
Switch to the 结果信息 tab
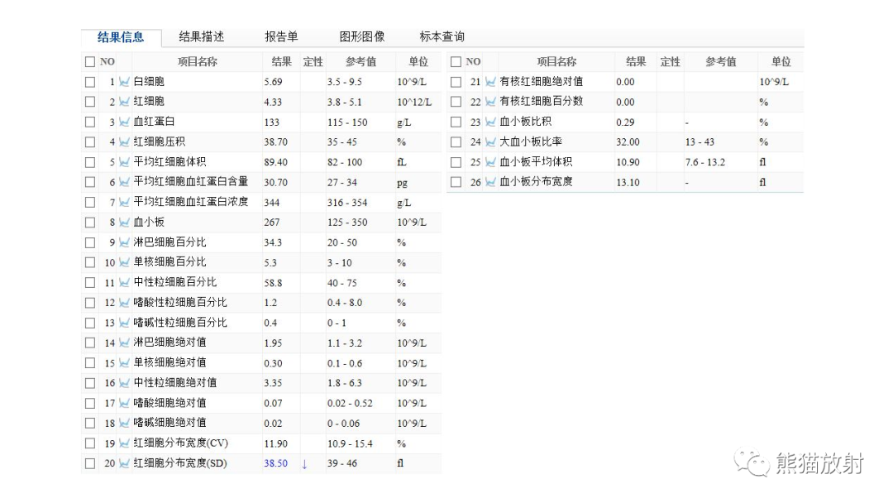point(121,37)
